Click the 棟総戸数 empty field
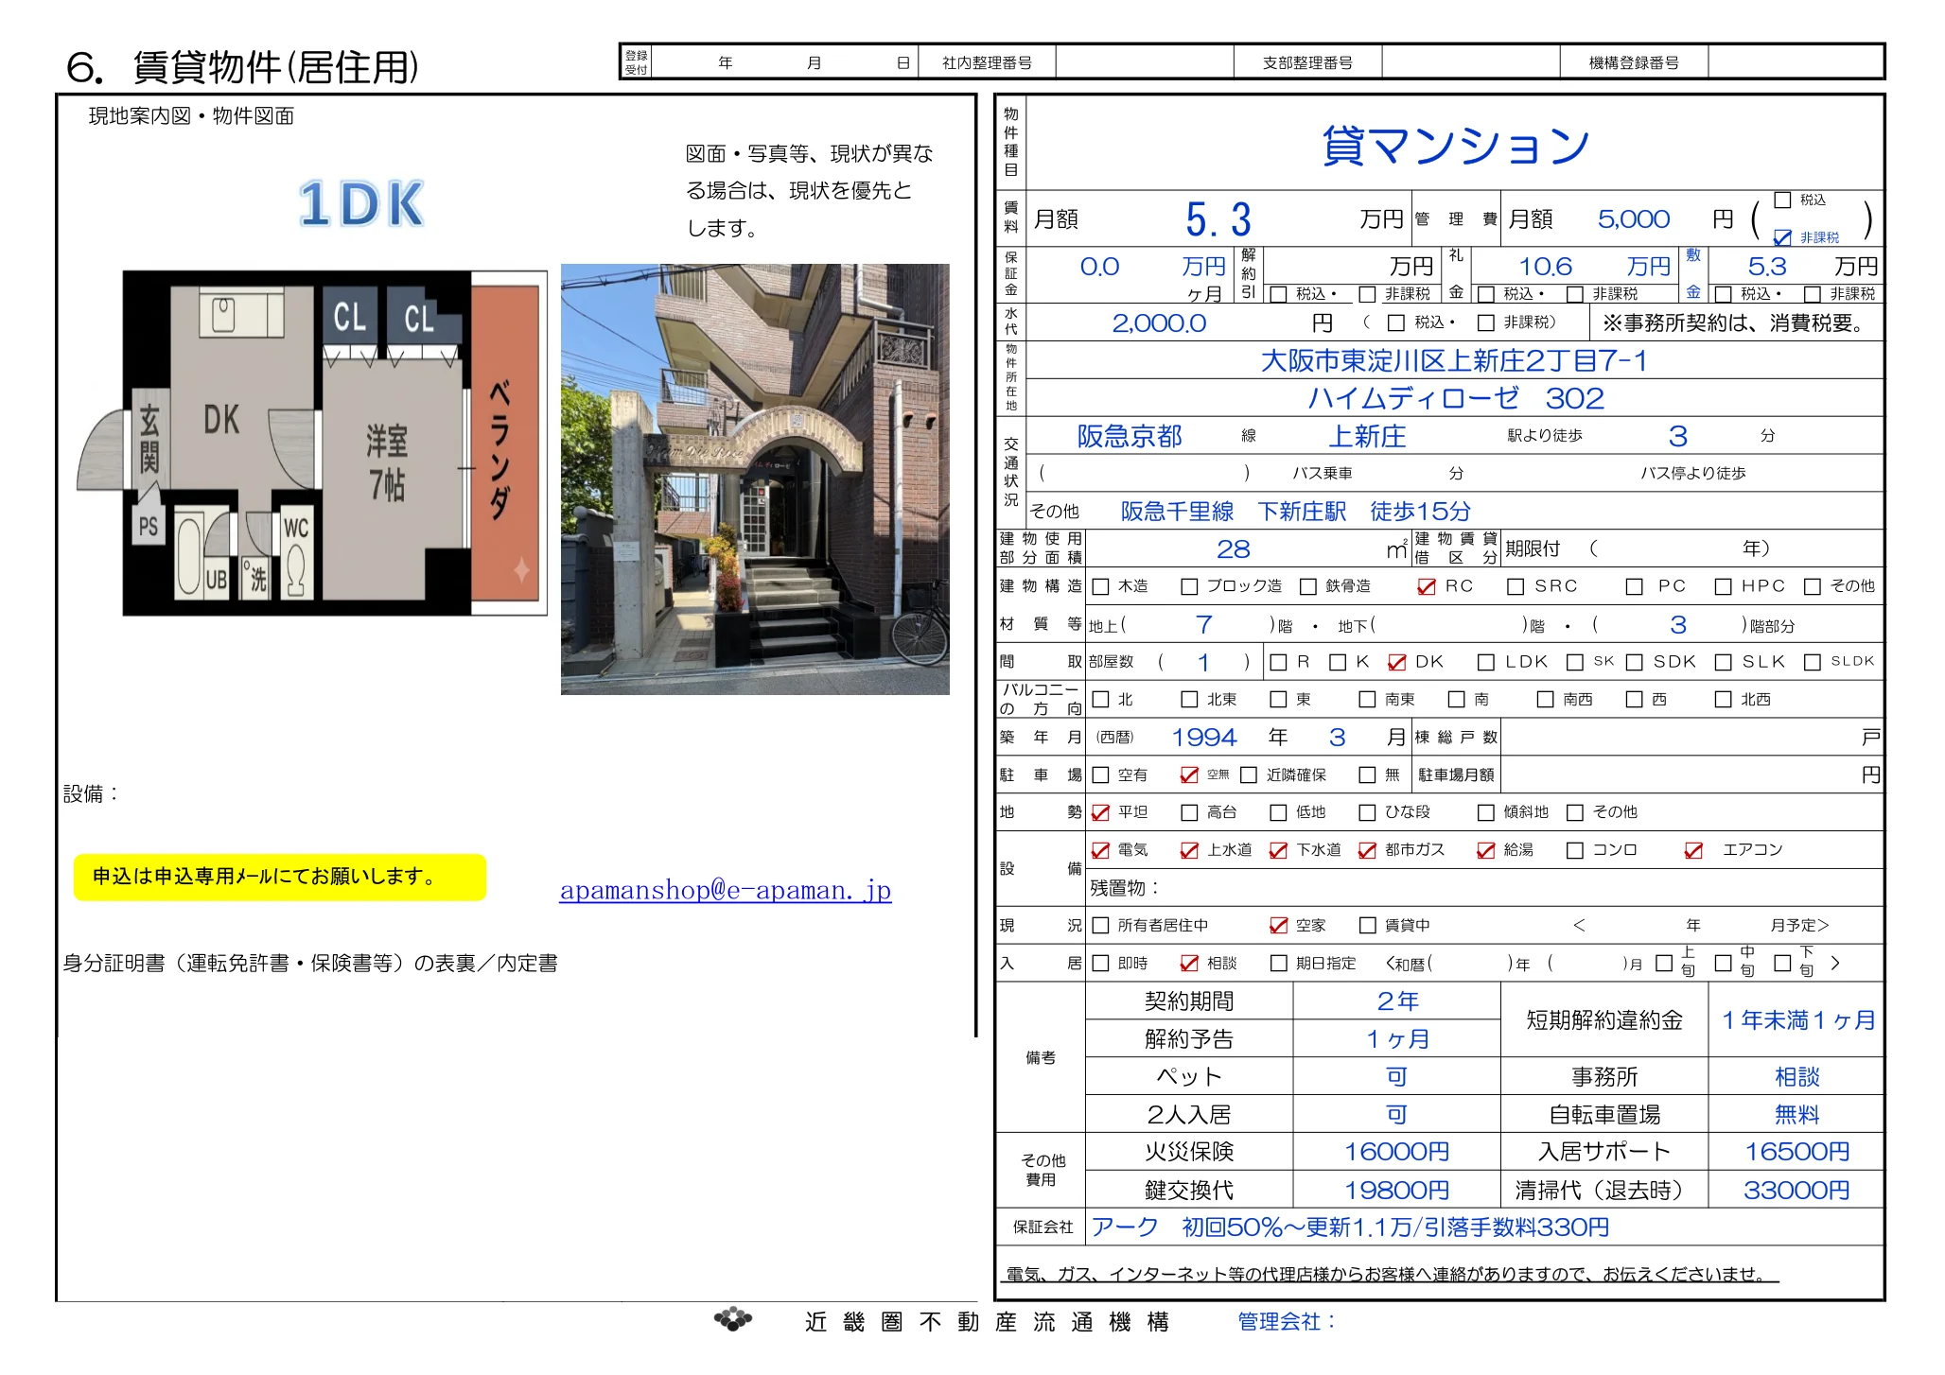 point(1691,738)
